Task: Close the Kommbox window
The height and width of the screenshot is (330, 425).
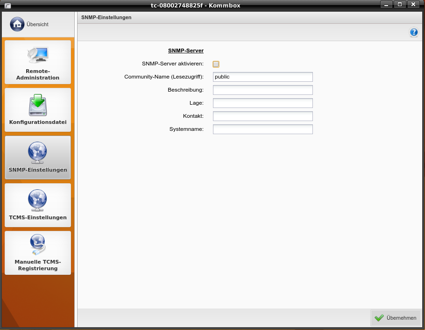Action: (x=413, y=4)
